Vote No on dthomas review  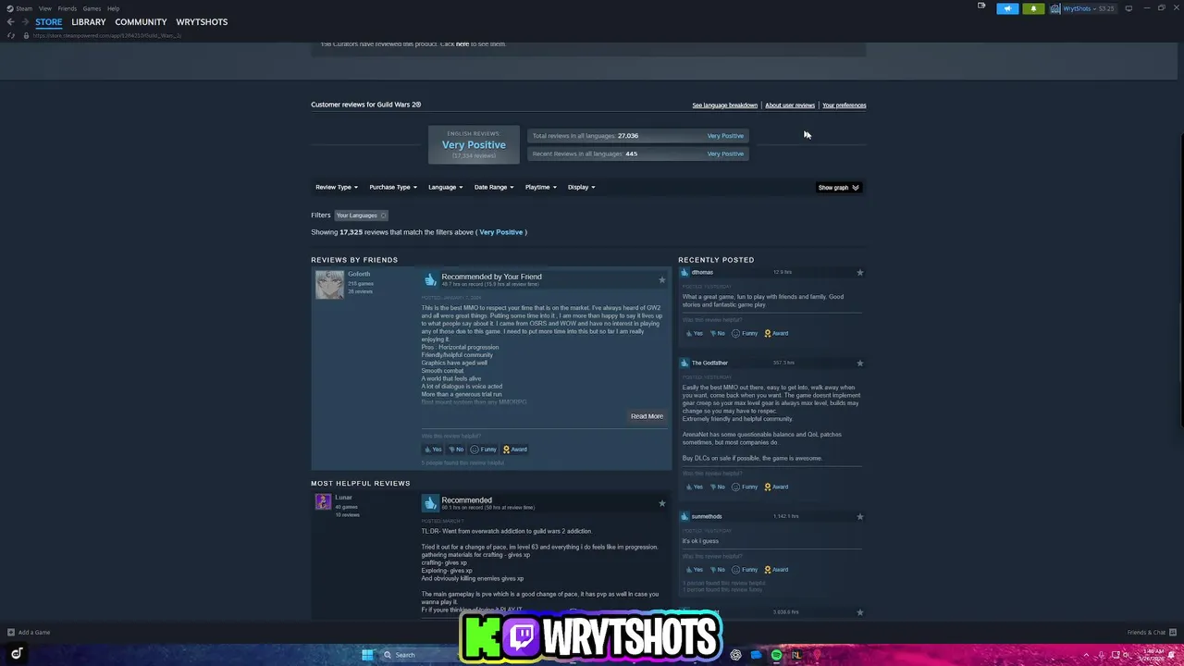[x=717, y=333]
